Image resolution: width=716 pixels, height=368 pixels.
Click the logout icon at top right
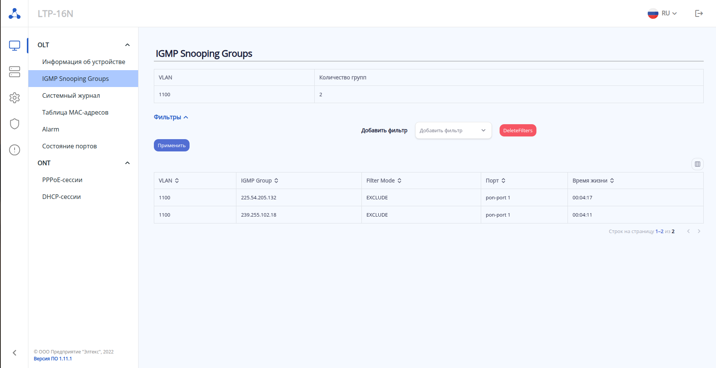click(x=699, y=13)
